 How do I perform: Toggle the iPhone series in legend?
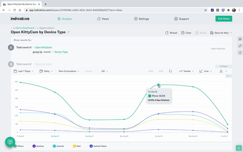[x=19, y=146]
